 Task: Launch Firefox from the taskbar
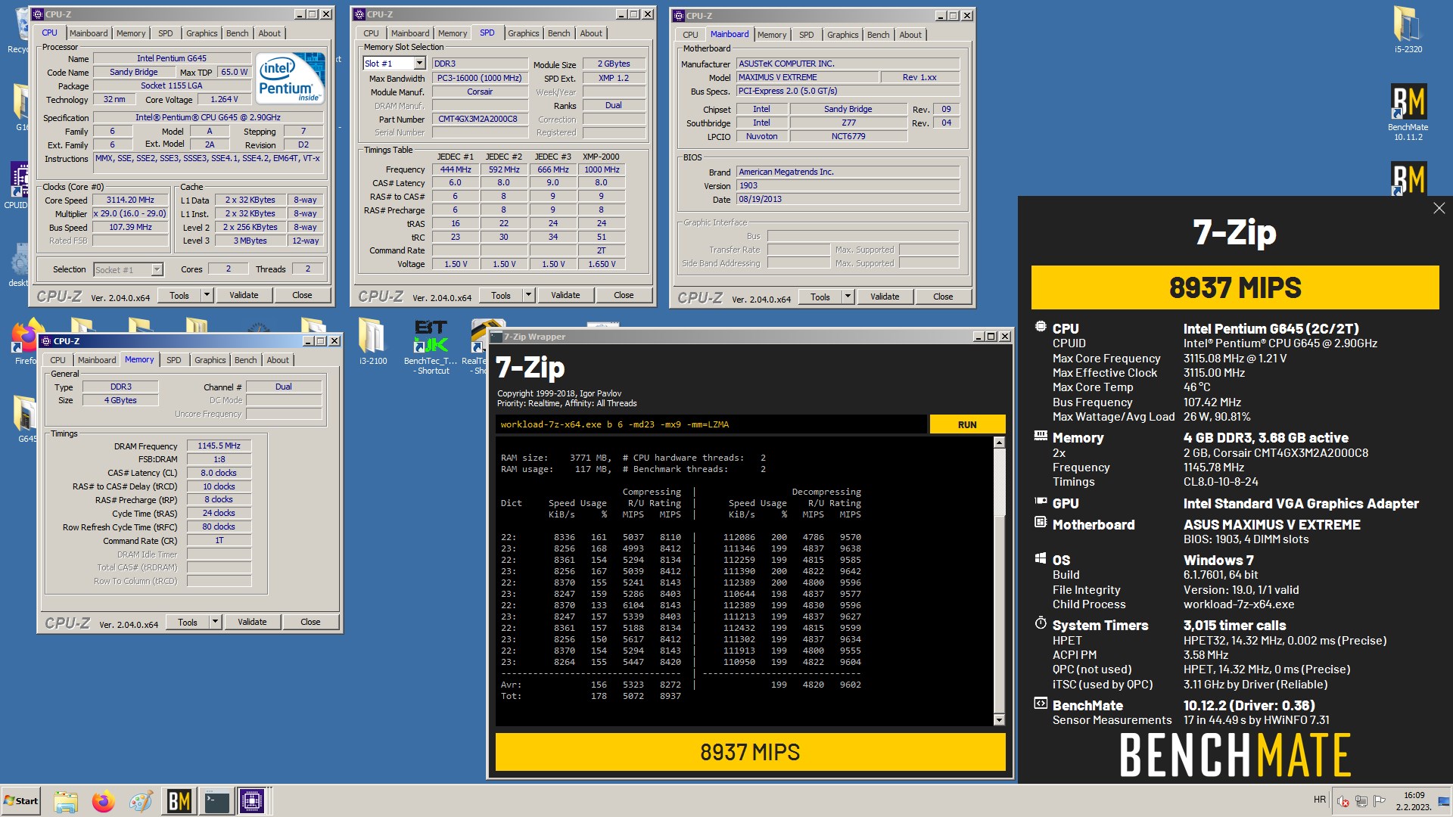click(x=104, y=801)
